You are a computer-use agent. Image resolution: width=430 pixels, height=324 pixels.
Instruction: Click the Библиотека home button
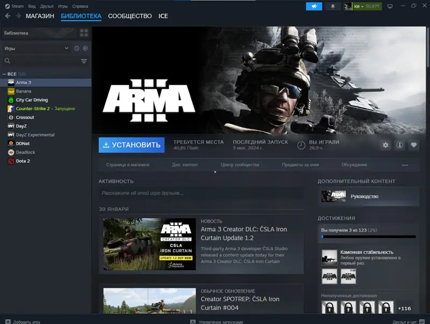[x=39, y=33]
